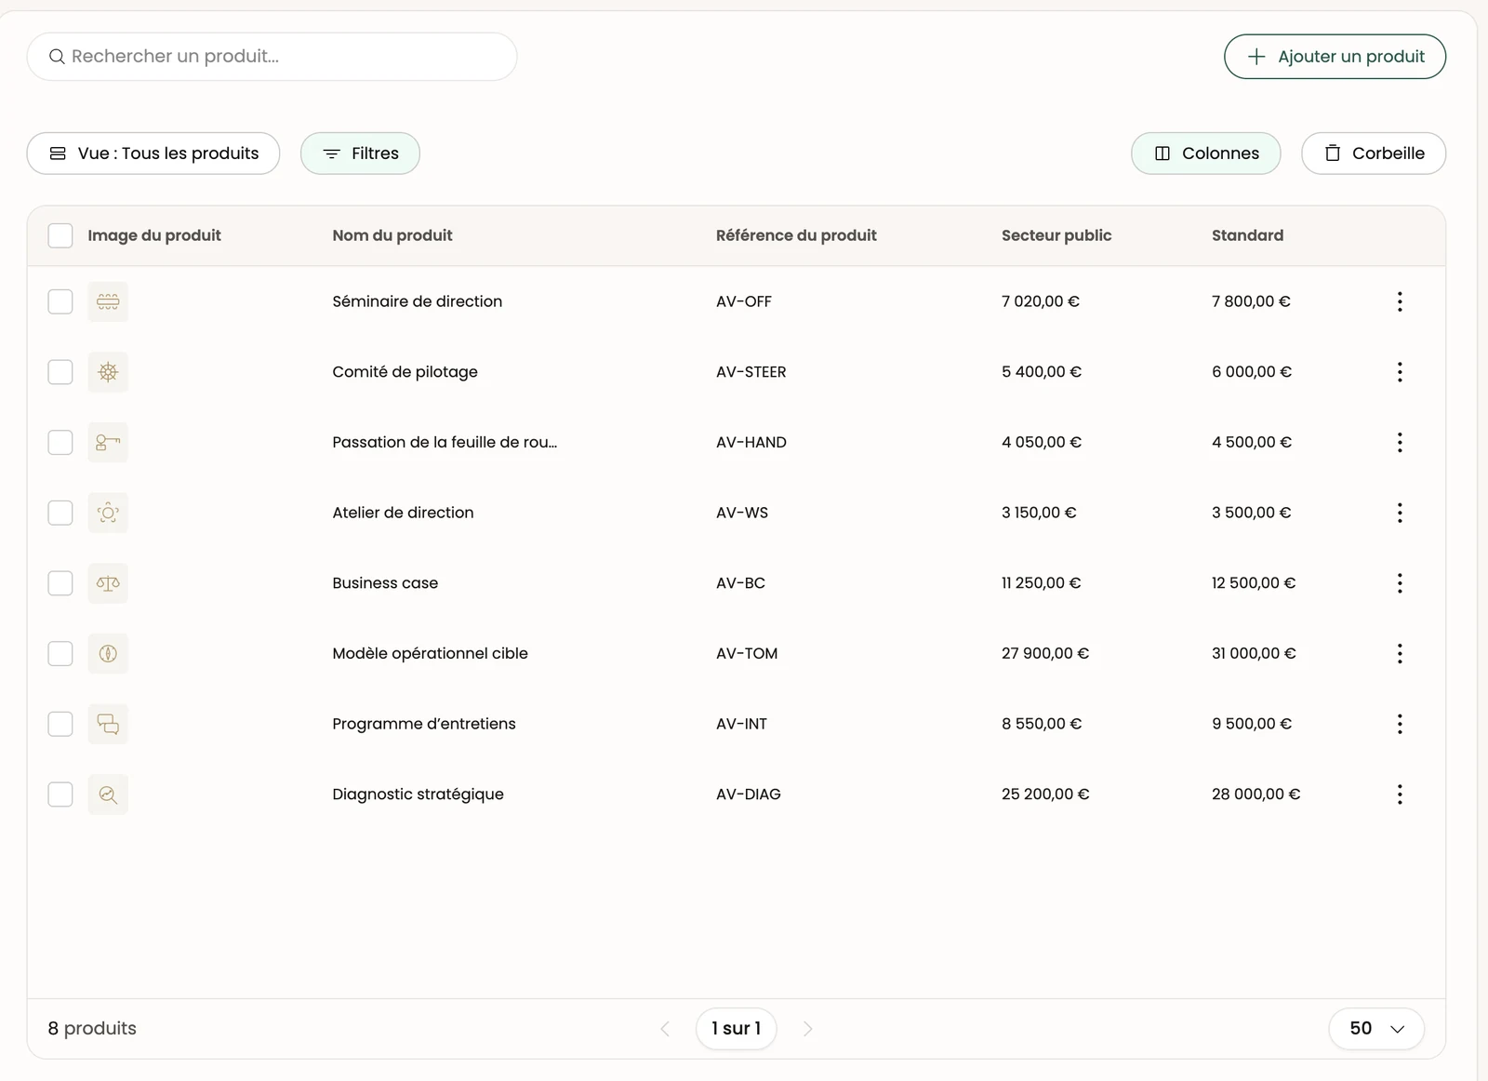Tick the Diagnostic stratégique row checkbox
Image resolution: width=1488 pixels, height=1081 pixels.
click(60, 794)
